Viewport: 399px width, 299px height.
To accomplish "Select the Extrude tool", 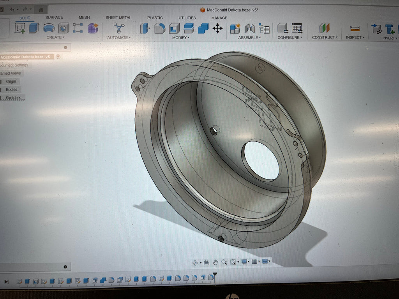I will point(34,28).
